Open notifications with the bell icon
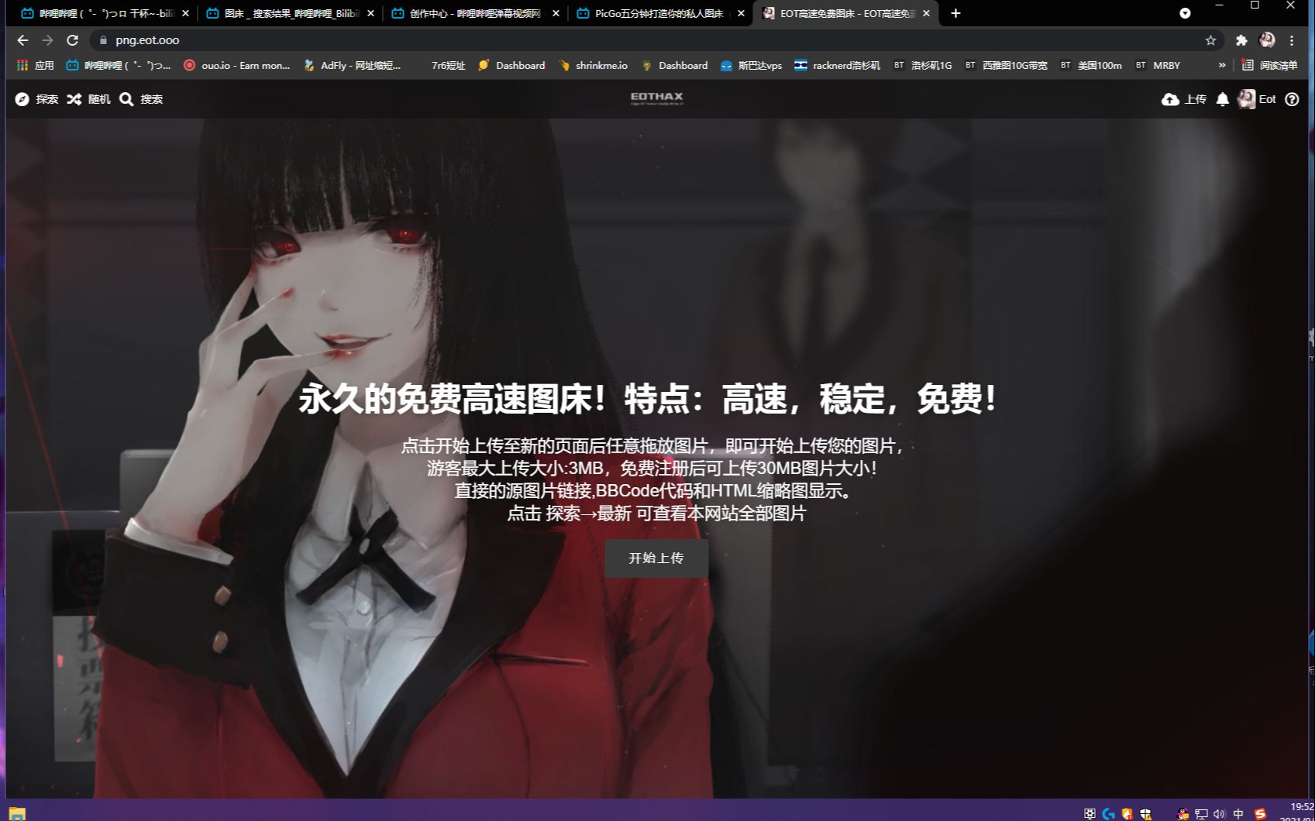 [1223, 99]
